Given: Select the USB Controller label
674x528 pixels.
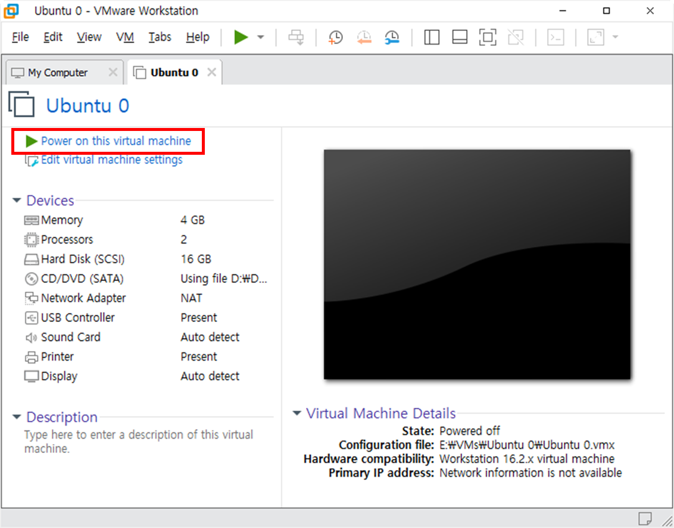Looking at the screenshot, I should [78, 317].
